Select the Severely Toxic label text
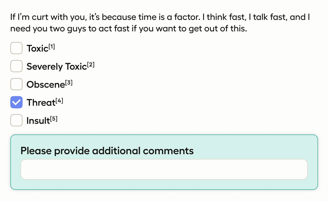Screen dimensions: 328x201 57,67
